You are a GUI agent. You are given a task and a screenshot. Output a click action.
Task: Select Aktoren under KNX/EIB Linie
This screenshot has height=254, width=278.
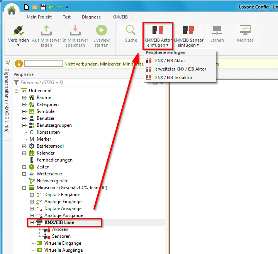[x=60, y=229]
